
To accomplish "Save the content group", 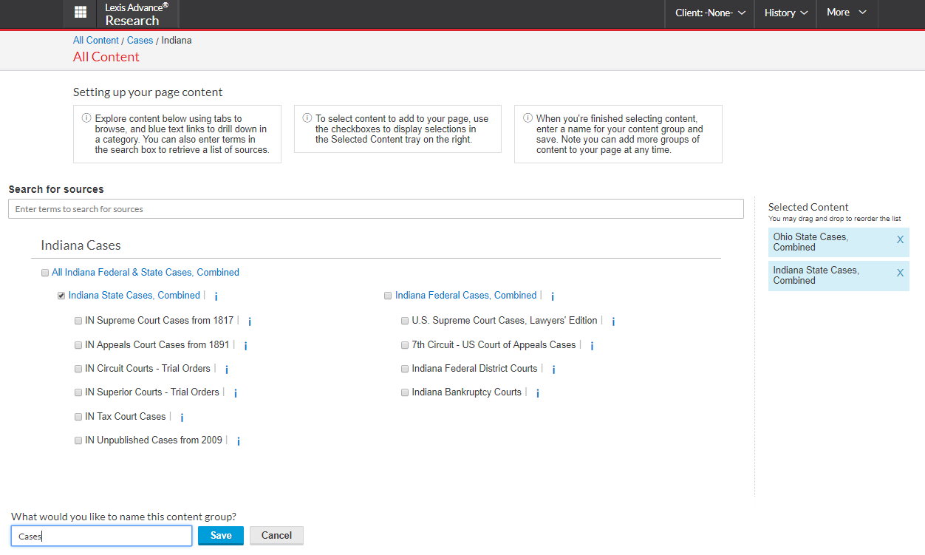I will [x=221, y=536].
